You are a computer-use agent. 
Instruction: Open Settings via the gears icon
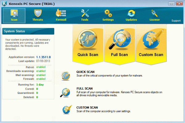[108, 13]
